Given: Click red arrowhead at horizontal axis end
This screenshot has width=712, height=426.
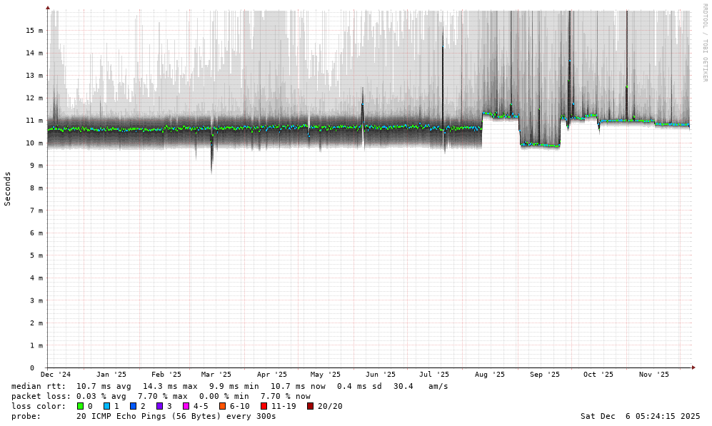Looking at the screenshot, I should click(x=693, y=367).
